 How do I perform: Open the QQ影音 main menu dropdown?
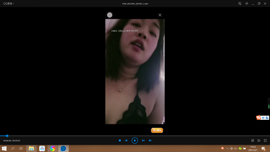pyautogui.click(x=9, y=3)
